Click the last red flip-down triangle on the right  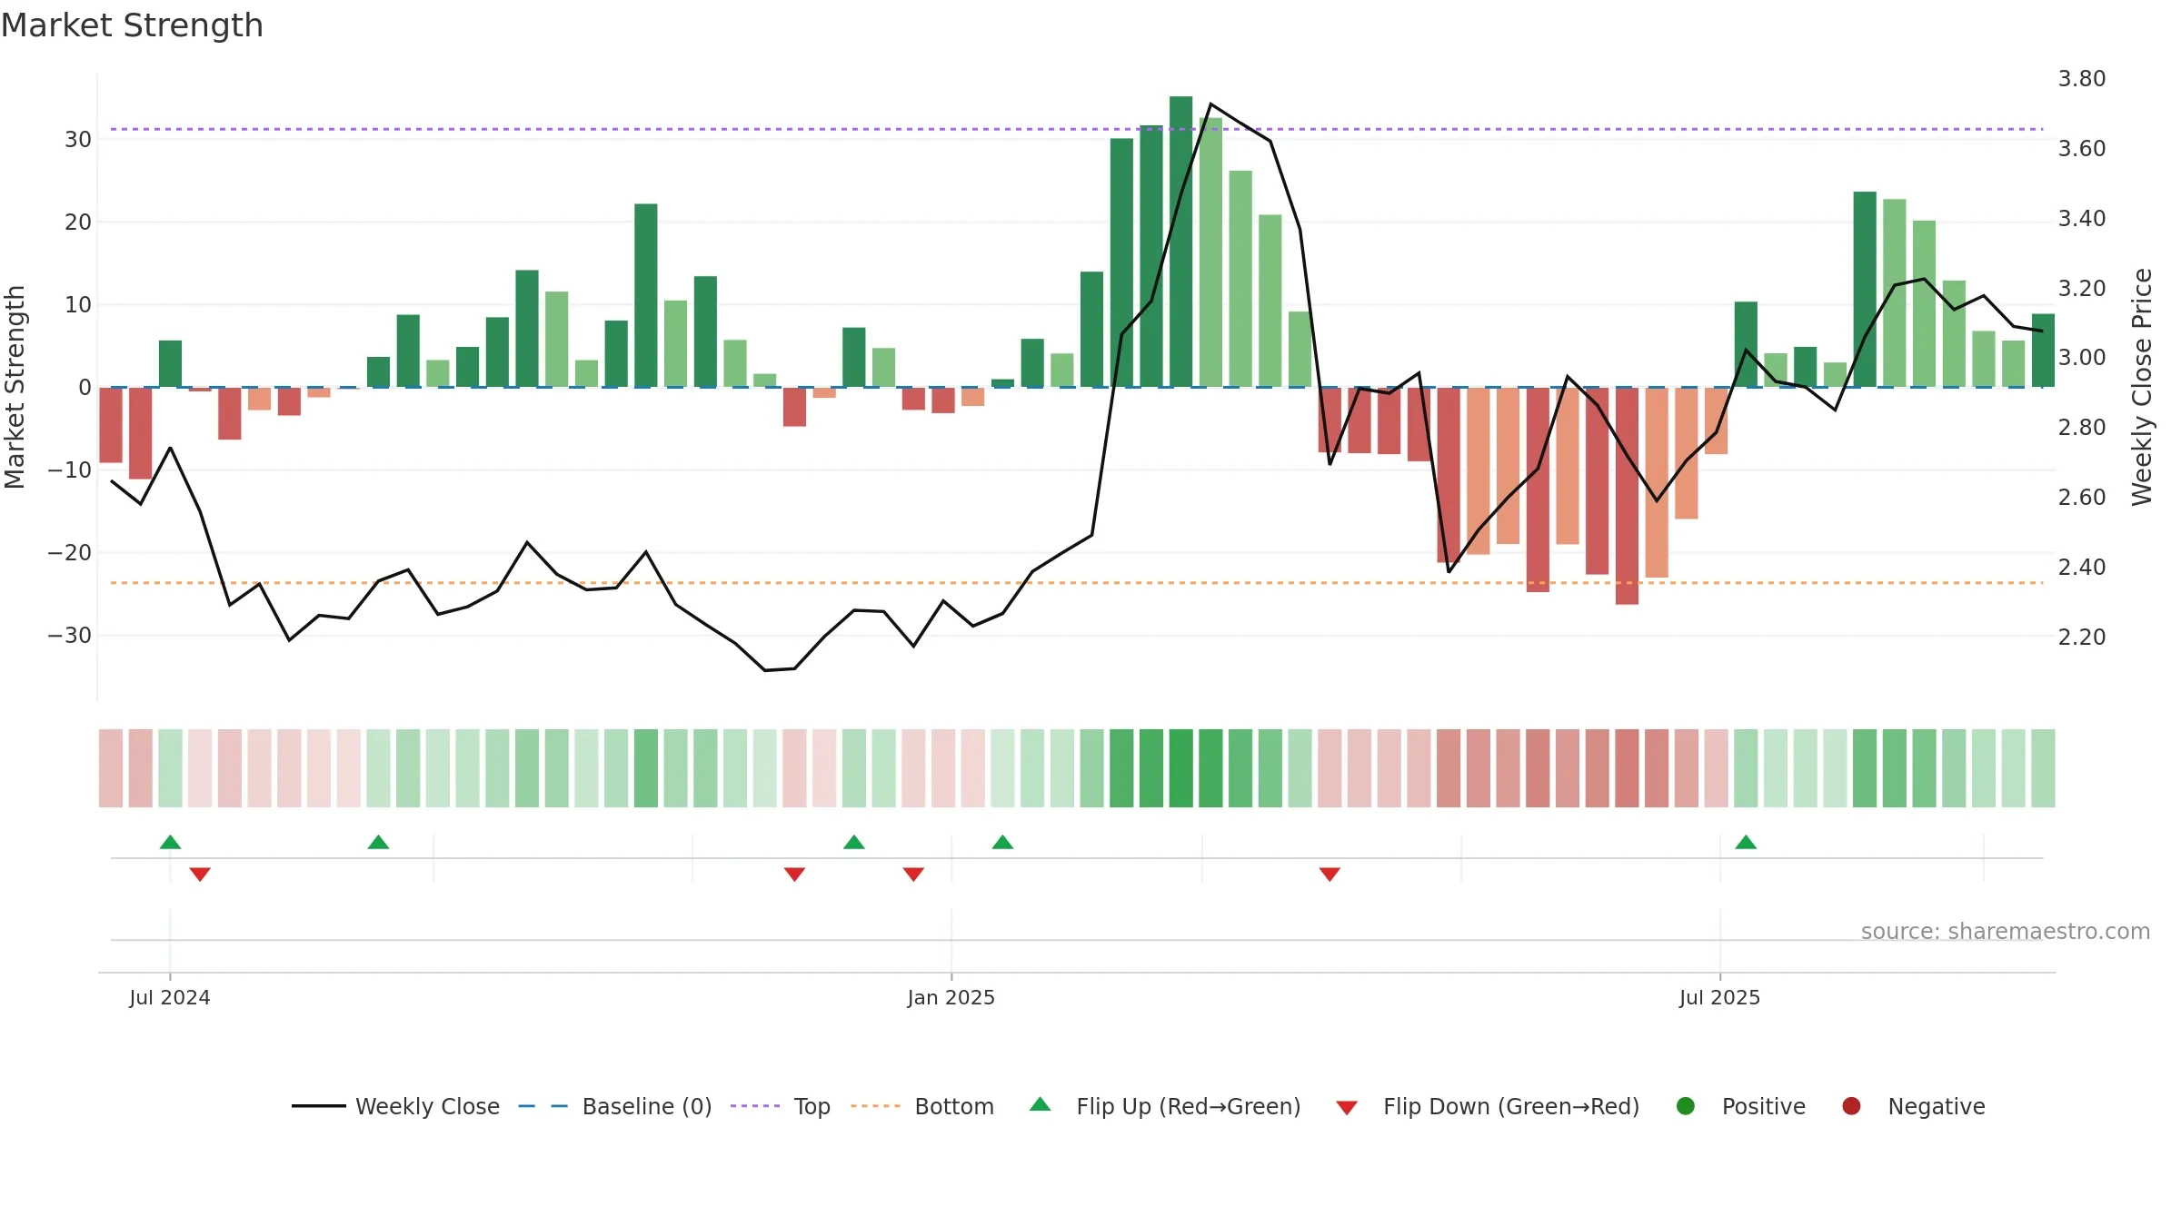tap(1330, 874)
